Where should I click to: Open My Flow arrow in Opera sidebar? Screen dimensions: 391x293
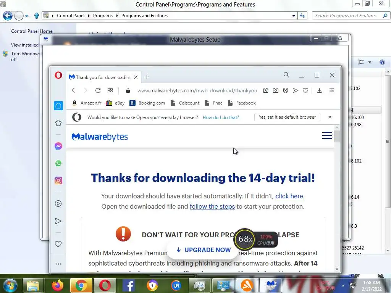[x=58, y=221]
